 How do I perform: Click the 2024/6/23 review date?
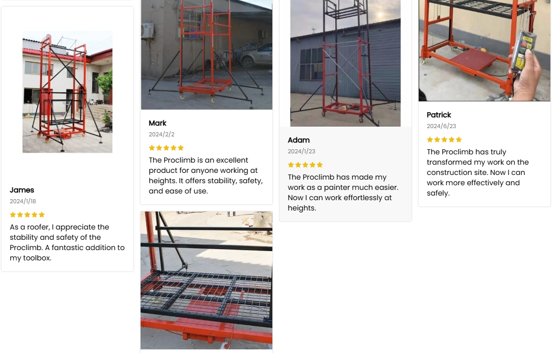tap(441, 126)
